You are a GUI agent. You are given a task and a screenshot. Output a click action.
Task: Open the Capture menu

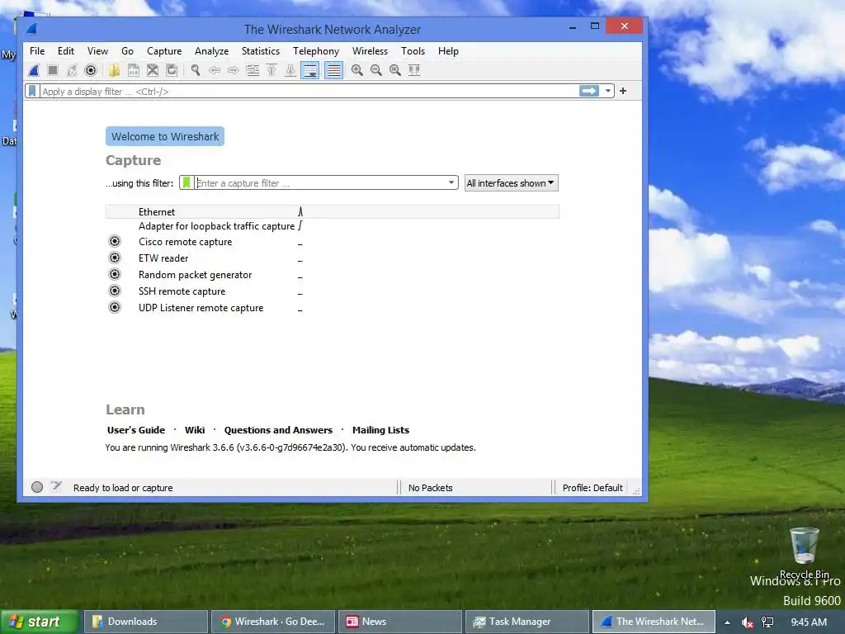click(164, 51)
